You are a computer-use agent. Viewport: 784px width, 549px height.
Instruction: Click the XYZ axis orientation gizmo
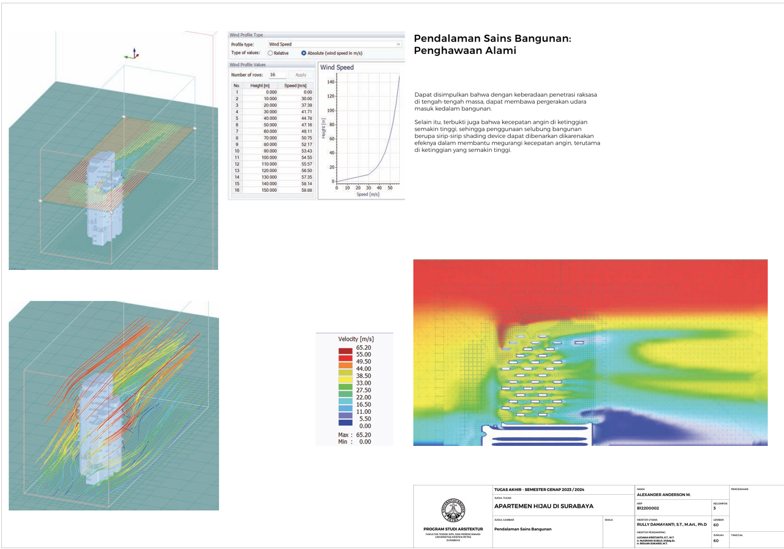(x=133, y=55)
